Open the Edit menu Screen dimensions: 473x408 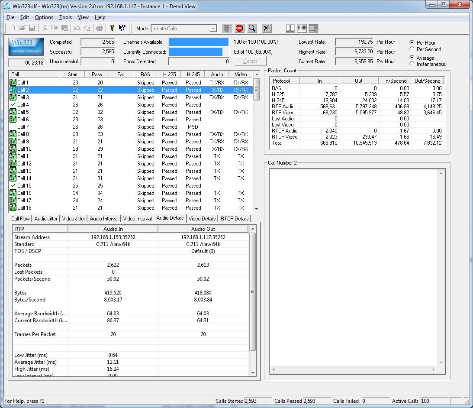[x=24, y=17]
